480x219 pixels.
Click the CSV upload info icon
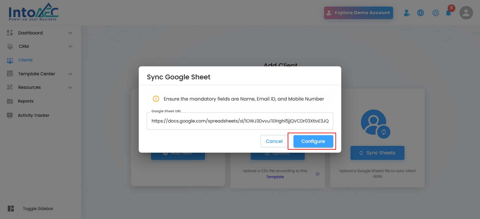point(317,174)
